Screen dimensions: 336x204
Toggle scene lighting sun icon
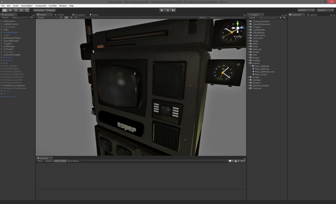tap(66, 17)
